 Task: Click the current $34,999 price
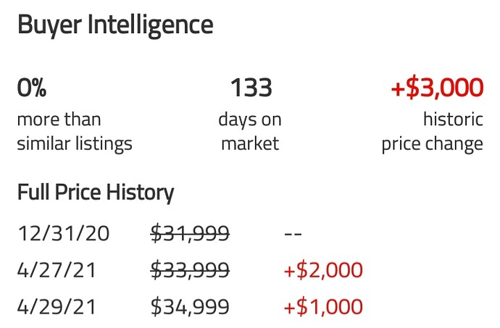[190, 307]
